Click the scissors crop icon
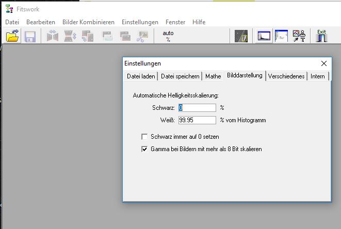Image resolution: width=341 pixels, height=229 pixels. click(x=142, y=37)
